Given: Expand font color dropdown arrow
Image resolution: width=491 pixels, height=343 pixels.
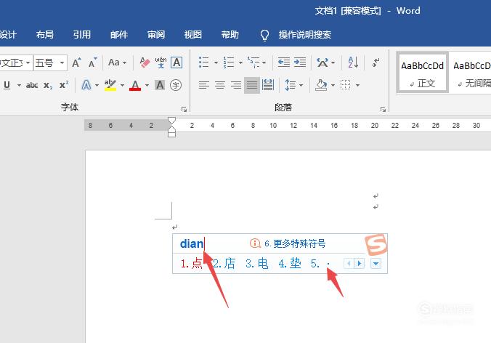Looking at the screenshot, I should click(147, 85).
